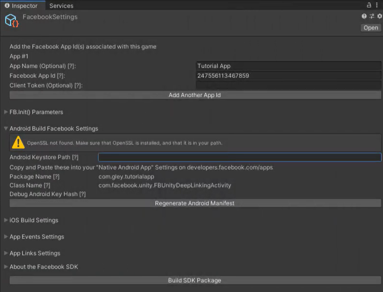This screenshot has height=292, width=383.
Task: Switch to the Services tab
Action: tap(61, 5)
